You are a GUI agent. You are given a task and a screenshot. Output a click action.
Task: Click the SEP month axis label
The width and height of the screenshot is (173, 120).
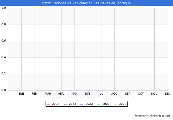[x=128, y=94]
